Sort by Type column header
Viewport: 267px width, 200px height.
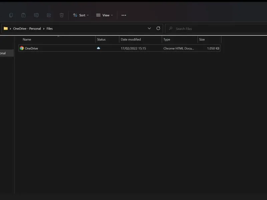[167, 39]
